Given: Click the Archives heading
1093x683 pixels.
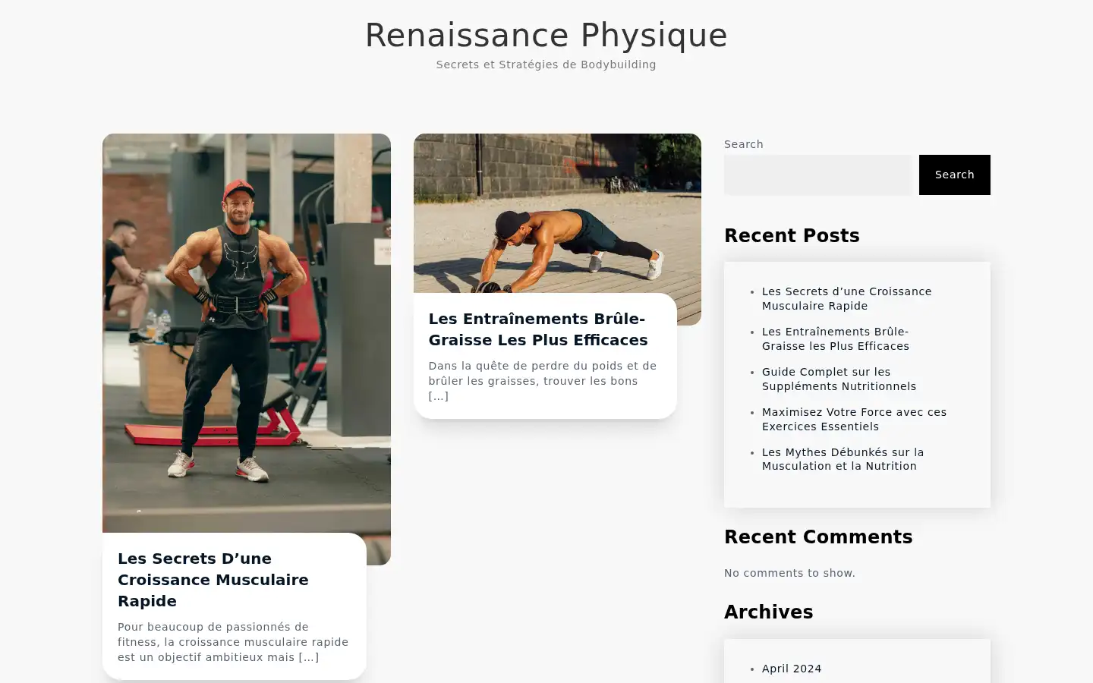Looking at the screenshot, I should point(768,612).
